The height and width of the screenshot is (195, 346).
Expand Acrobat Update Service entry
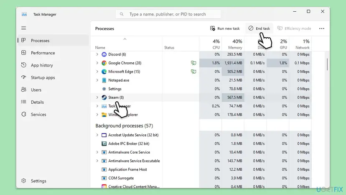point(97,135)
